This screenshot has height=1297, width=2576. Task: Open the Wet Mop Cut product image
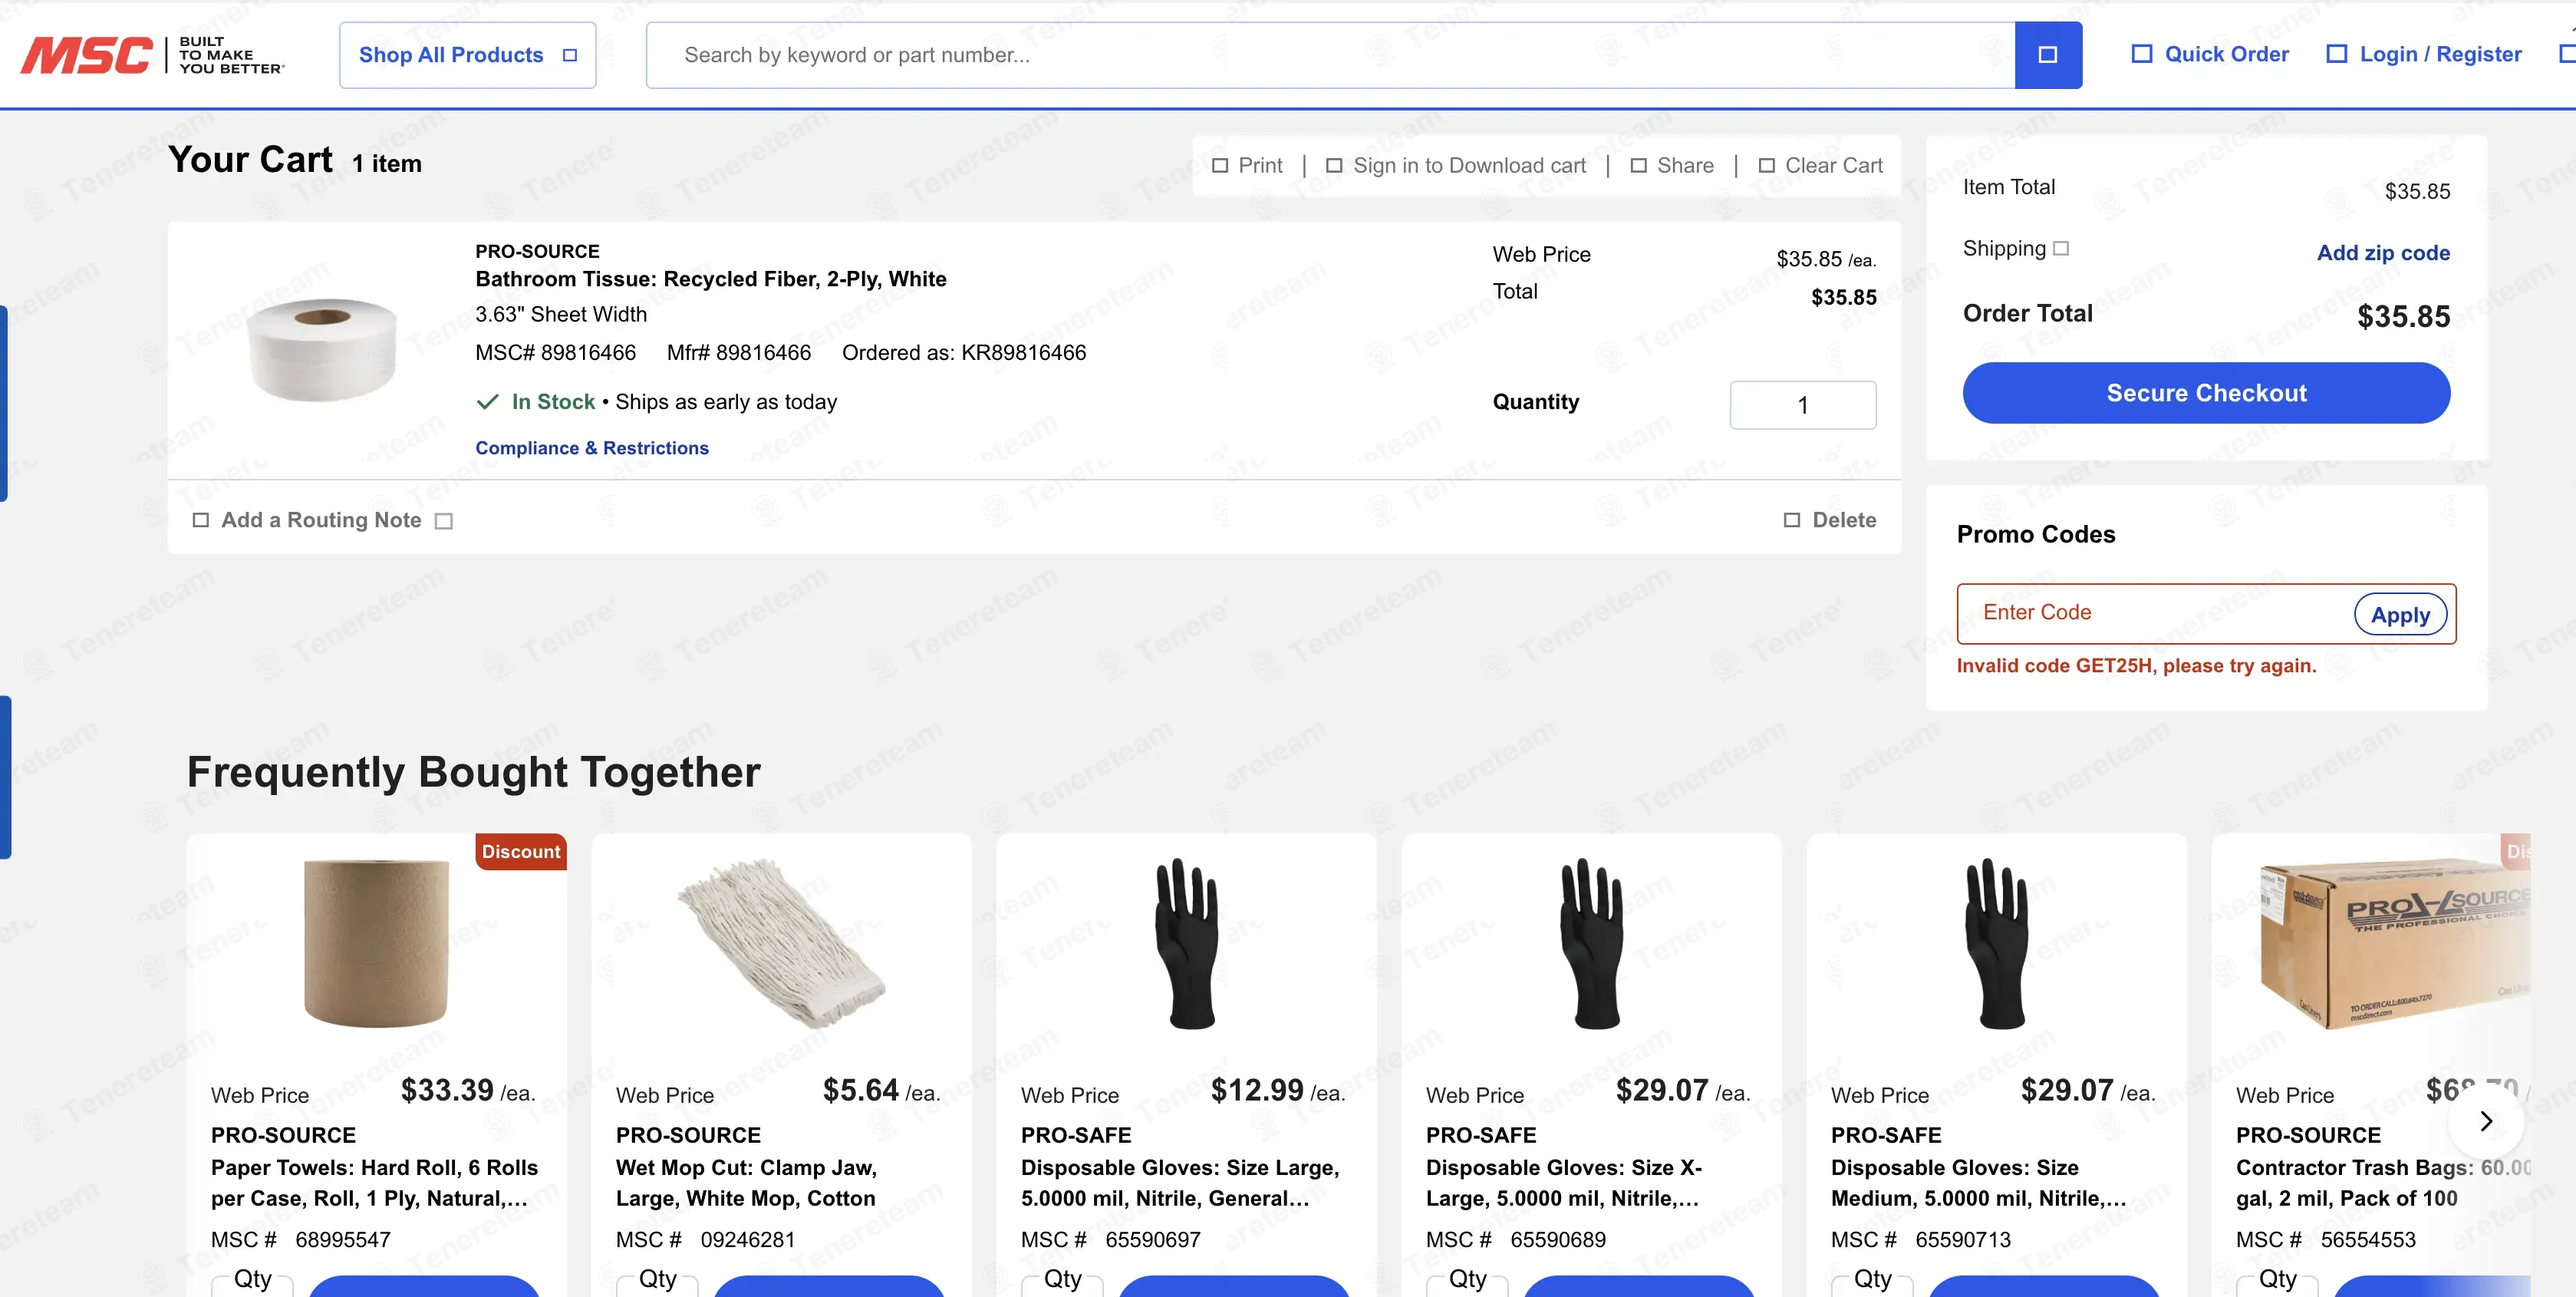[x=781, y=942]
